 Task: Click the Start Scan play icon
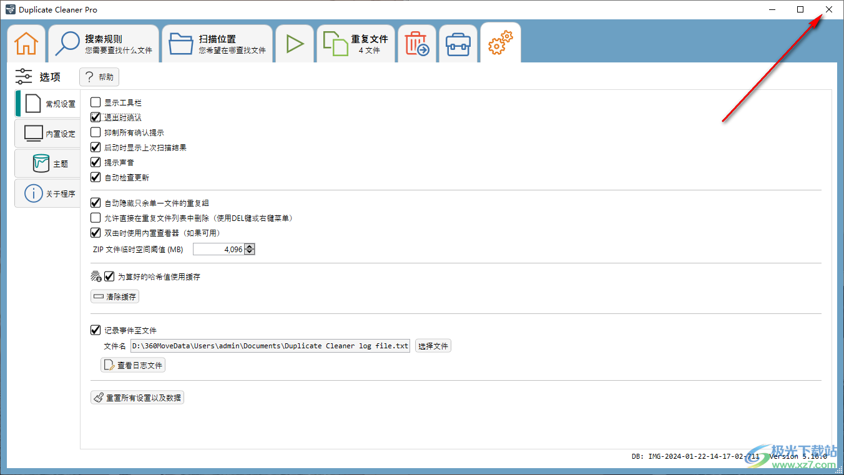click(x=295, y=44)
